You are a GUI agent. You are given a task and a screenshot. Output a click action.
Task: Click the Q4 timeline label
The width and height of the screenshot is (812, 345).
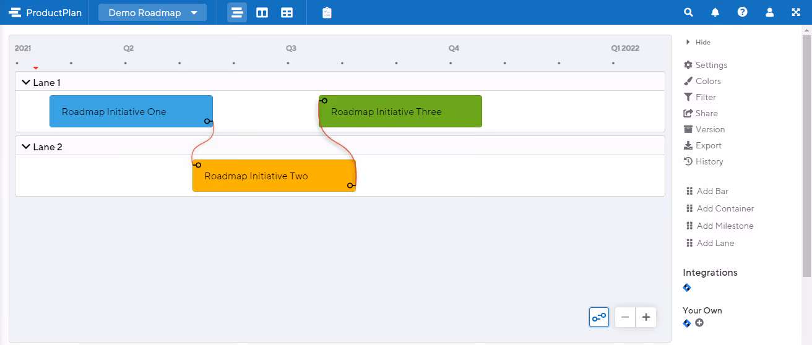[454, 48]
